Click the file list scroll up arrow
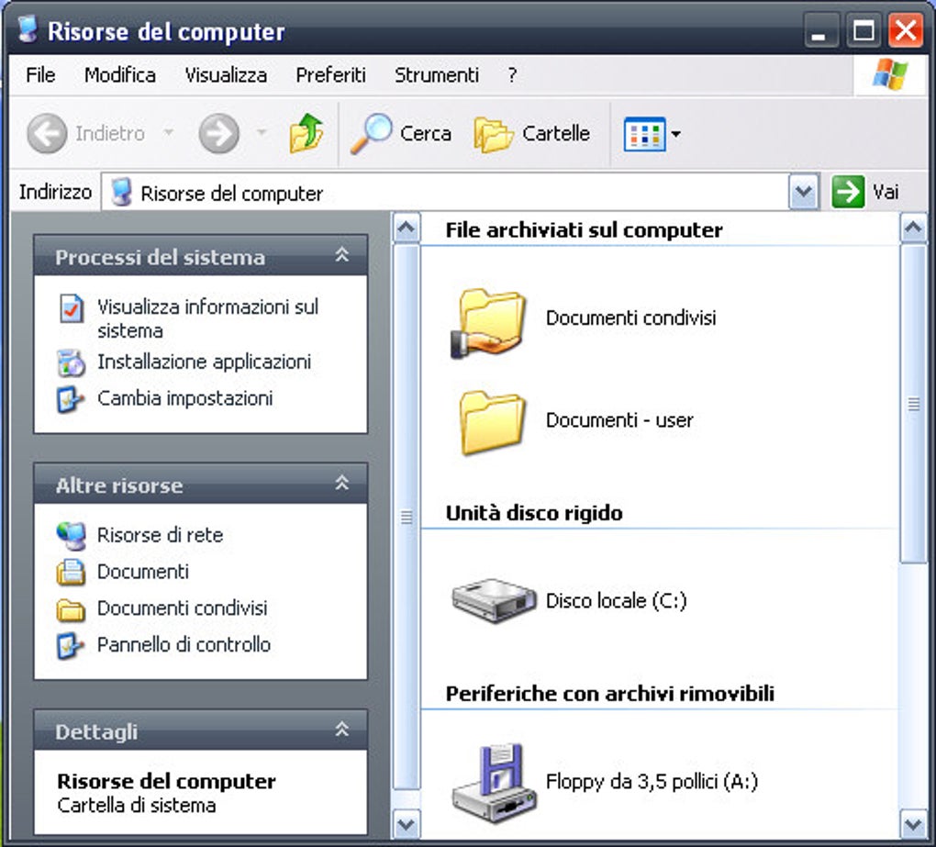This screenshot has height=847, width=936. (913, 228)
